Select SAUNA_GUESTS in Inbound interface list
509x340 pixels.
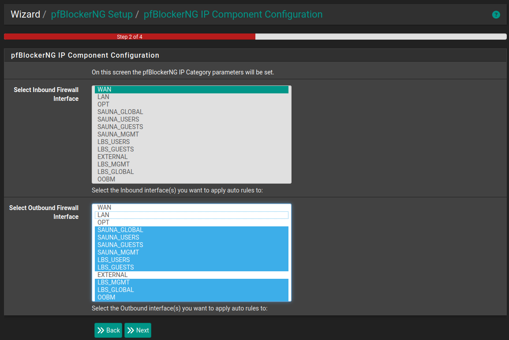191,127
